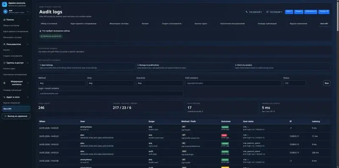The height and width of the screenshot is (168, 339).
Task: Open the '3. Check my sessions' card
Action: point(282,66)
